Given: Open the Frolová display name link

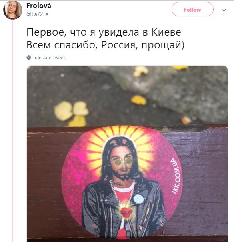Looking at the screenshot, I should pyautogui.click(x=39, y=6).
